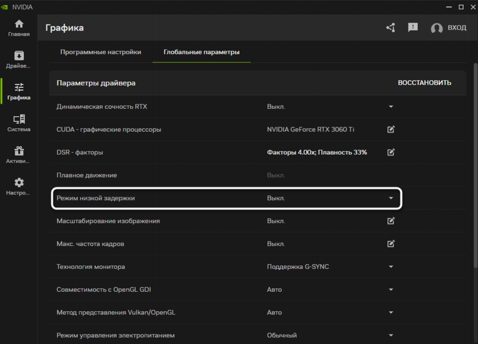The image size is (478, 344).
Task: Open the Драйверы section in sidebar
Action: 19,59
